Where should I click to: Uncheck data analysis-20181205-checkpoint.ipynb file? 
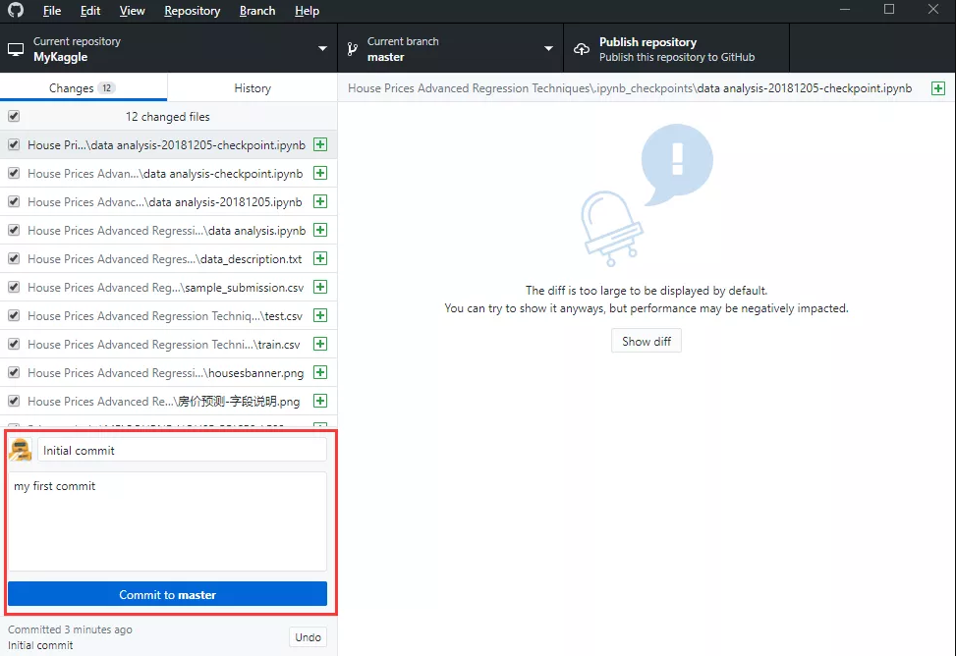(x=14, y=144)
